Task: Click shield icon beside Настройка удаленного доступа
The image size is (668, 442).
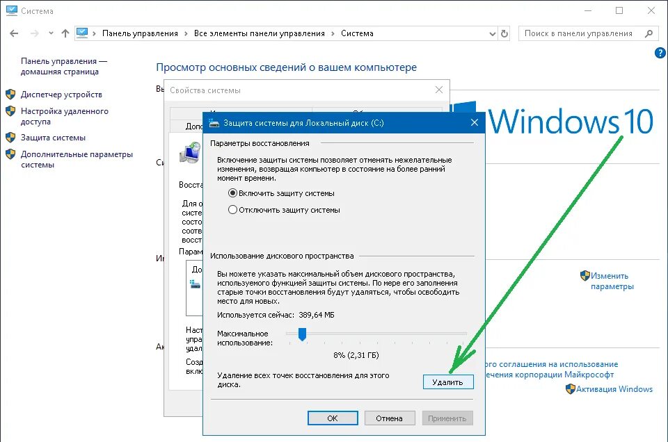Action: tap(10, 111)
